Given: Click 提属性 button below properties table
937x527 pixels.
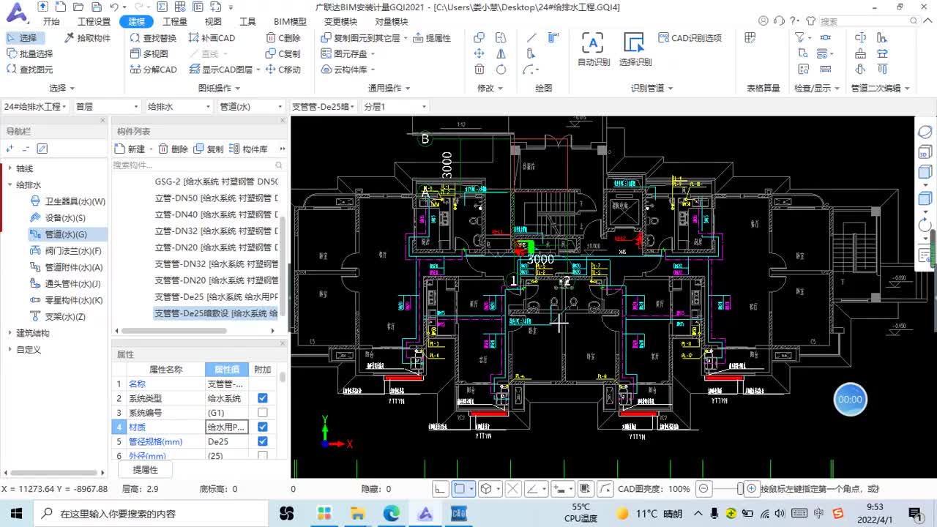Looking at the screenshot, I should click(x=145, y=470).
